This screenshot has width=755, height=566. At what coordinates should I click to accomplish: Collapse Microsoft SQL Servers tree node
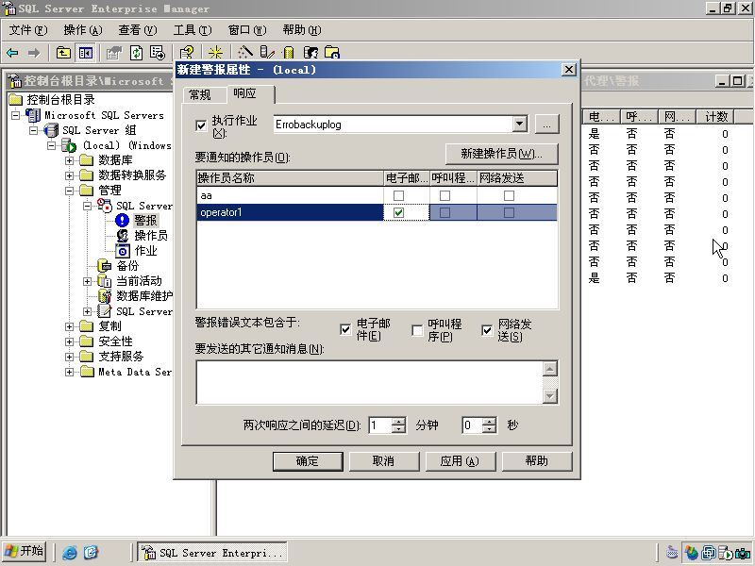click(x=16, y=115)
